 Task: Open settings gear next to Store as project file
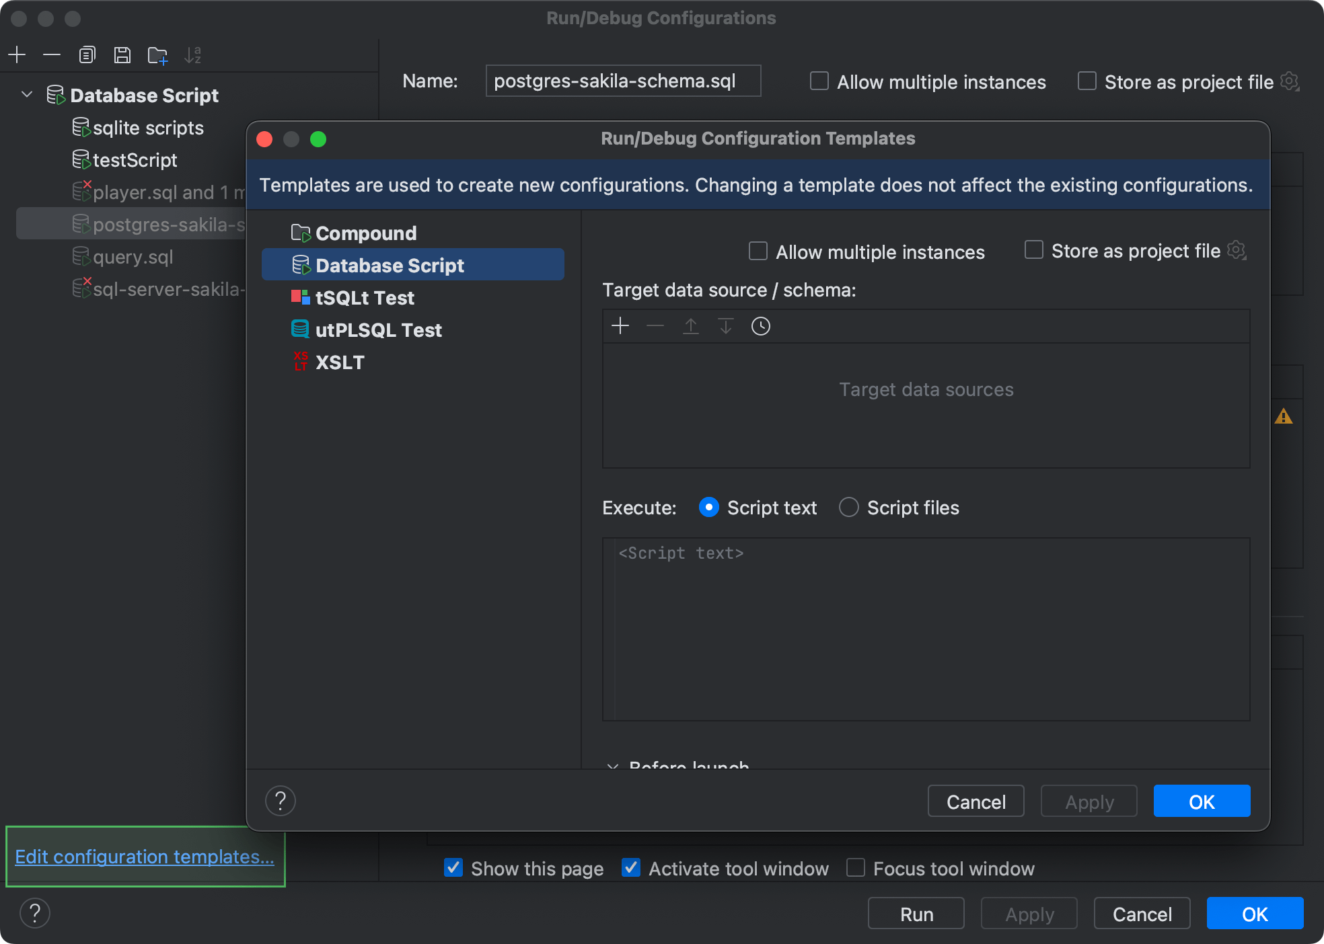pos(1238,250)
